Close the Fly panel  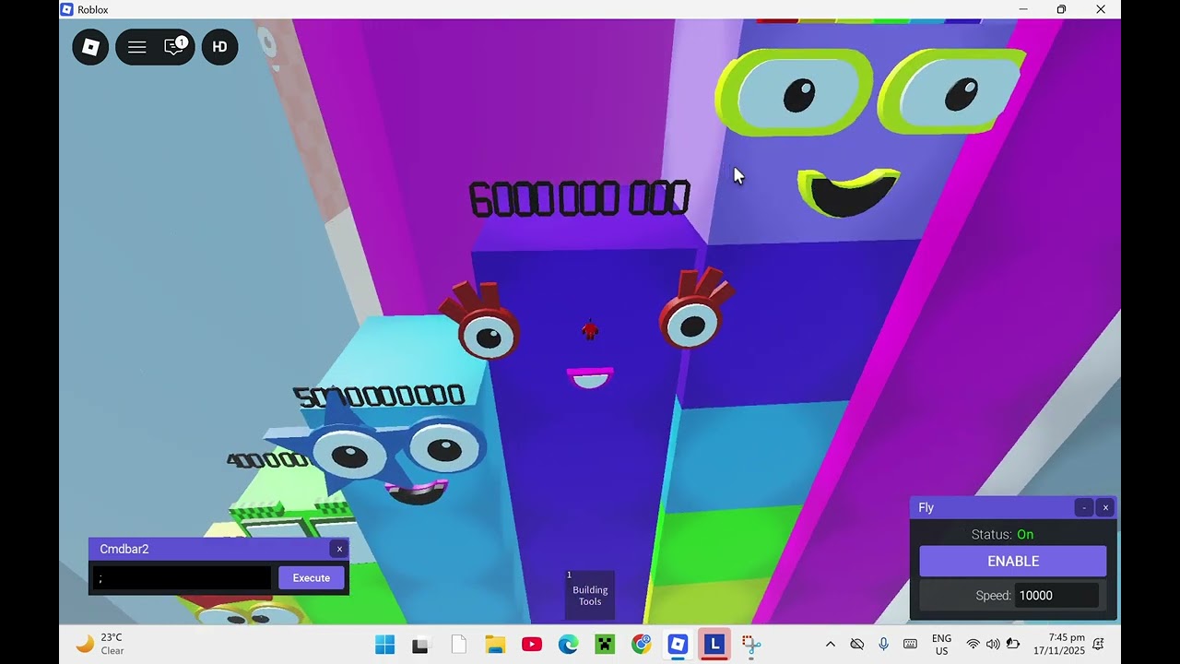(1105, 507)
